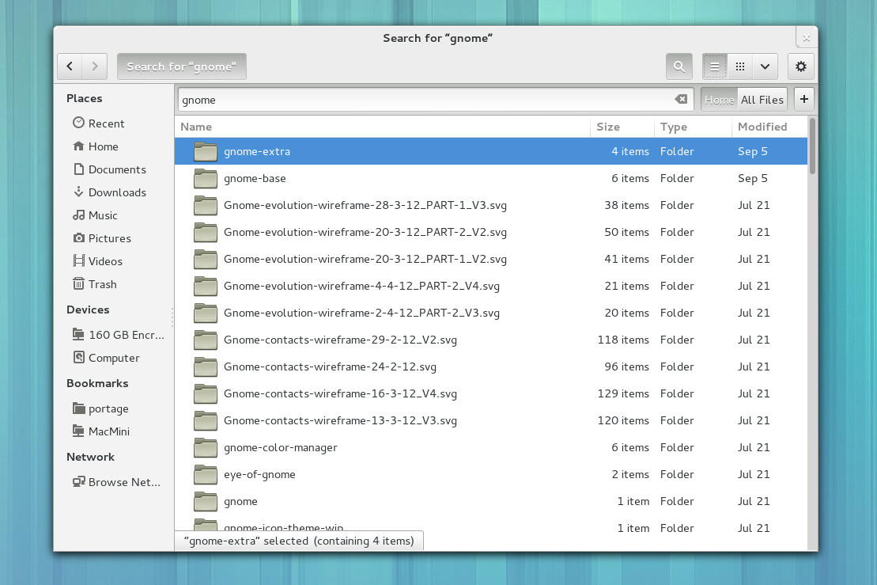
Task: Click 129 items size cell
Action: [623, 393]
